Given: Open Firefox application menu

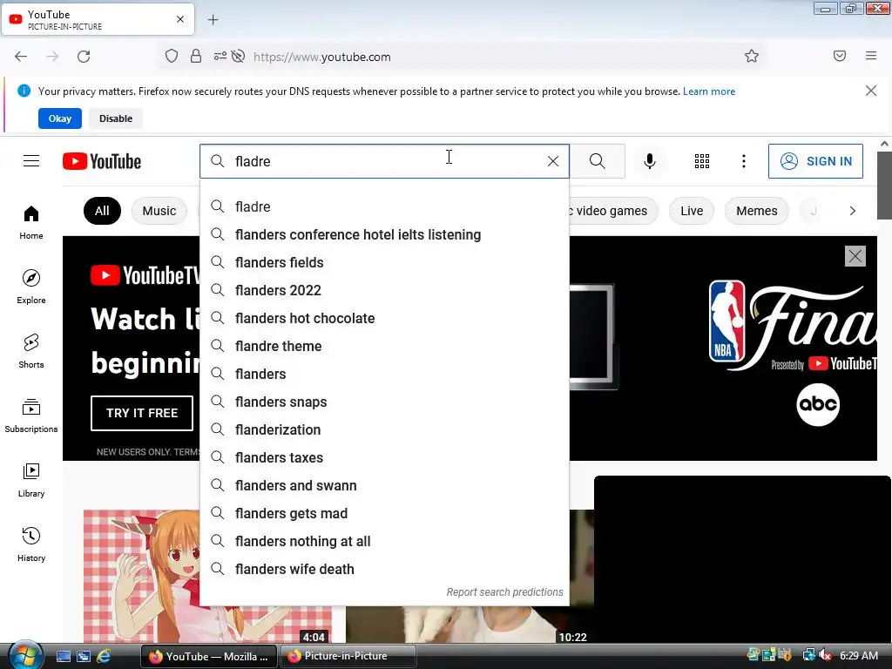Looking at the screenshot, I should click(x=871, y=56).
